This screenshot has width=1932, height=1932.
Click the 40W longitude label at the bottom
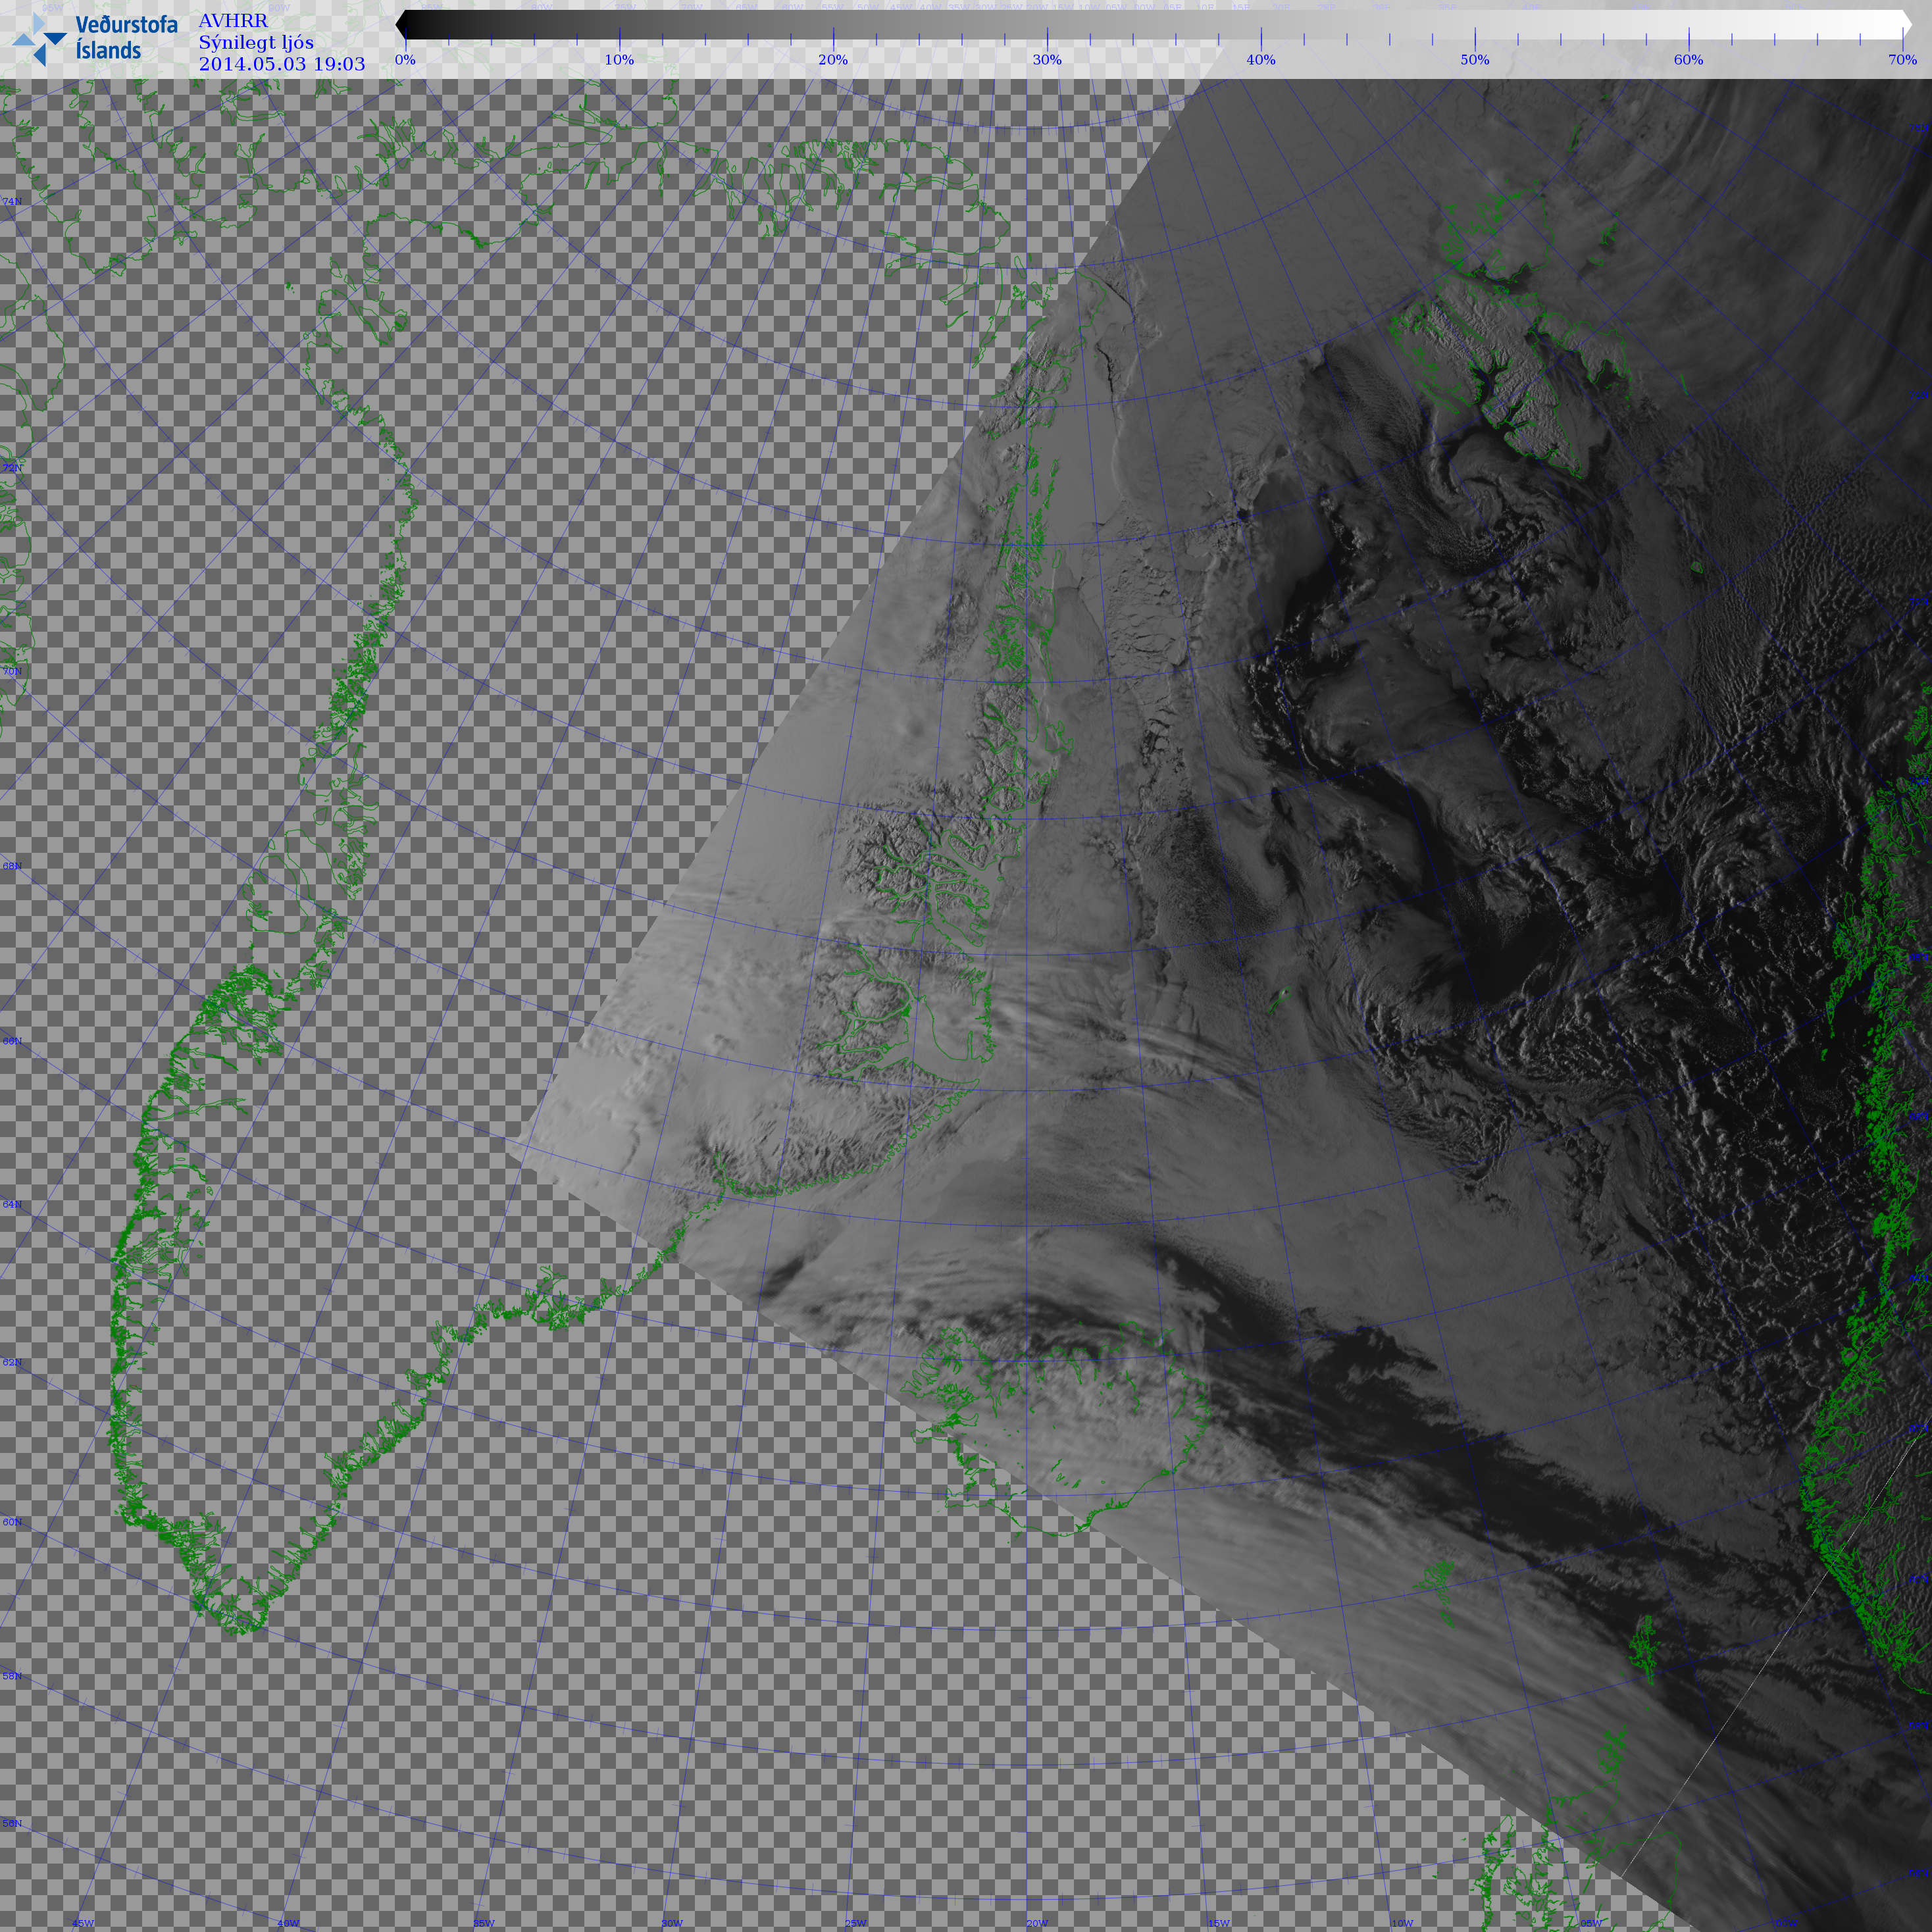tap(288, 1923)
